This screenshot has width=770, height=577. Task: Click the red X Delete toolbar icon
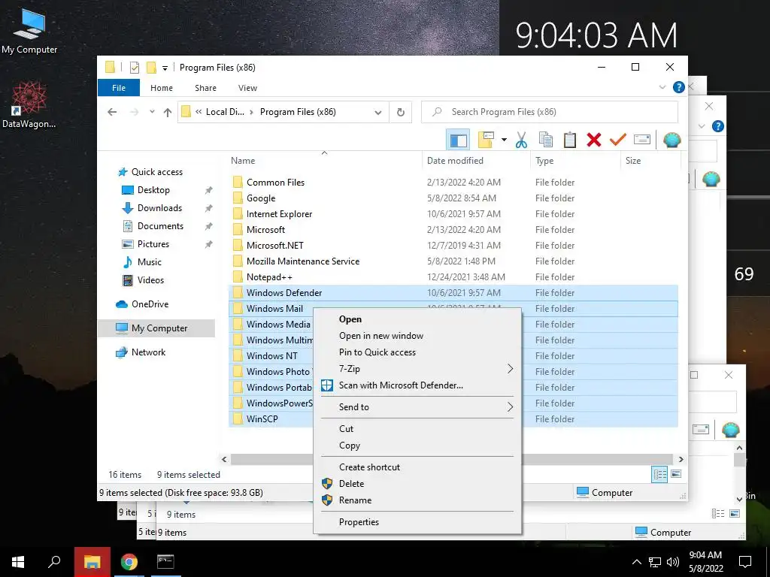[x=594, y=140]
